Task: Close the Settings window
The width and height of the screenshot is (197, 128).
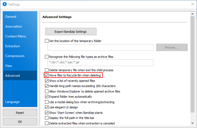Action: click(192, 4)
